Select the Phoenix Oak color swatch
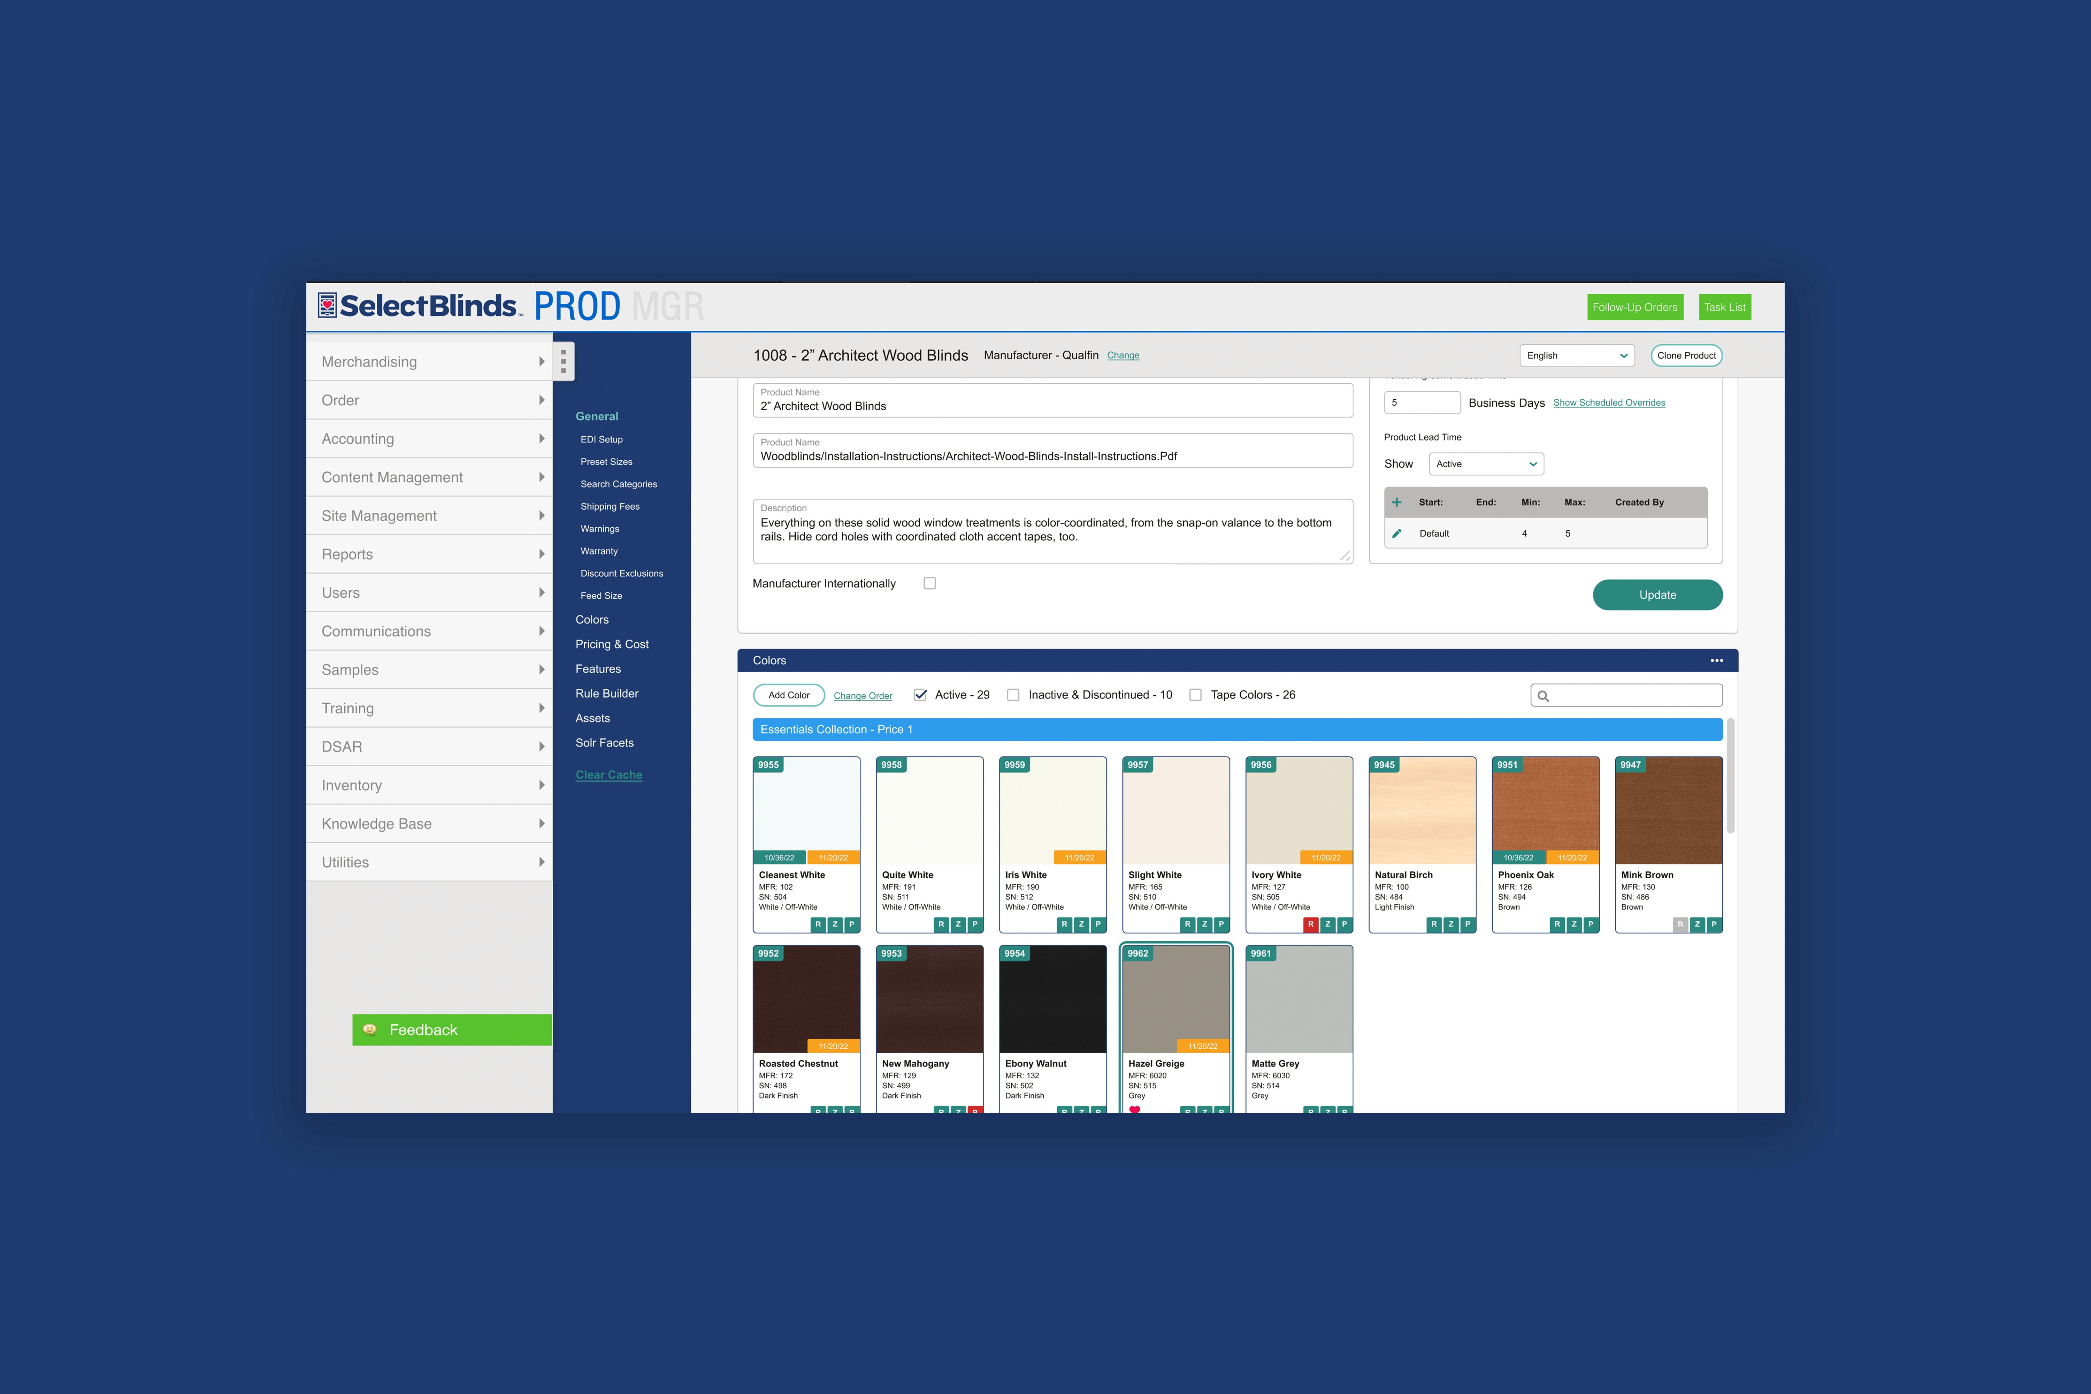The image size is (2091, 1394). (1546, 811)
